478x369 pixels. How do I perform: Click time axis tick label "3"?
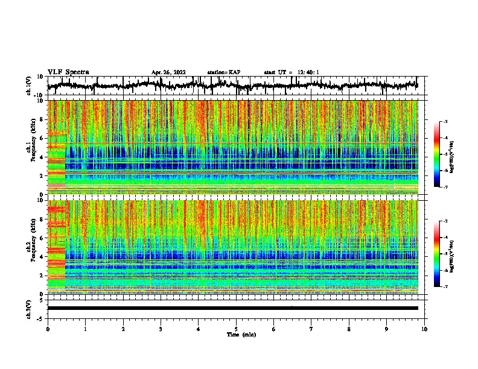coord(161,329)
